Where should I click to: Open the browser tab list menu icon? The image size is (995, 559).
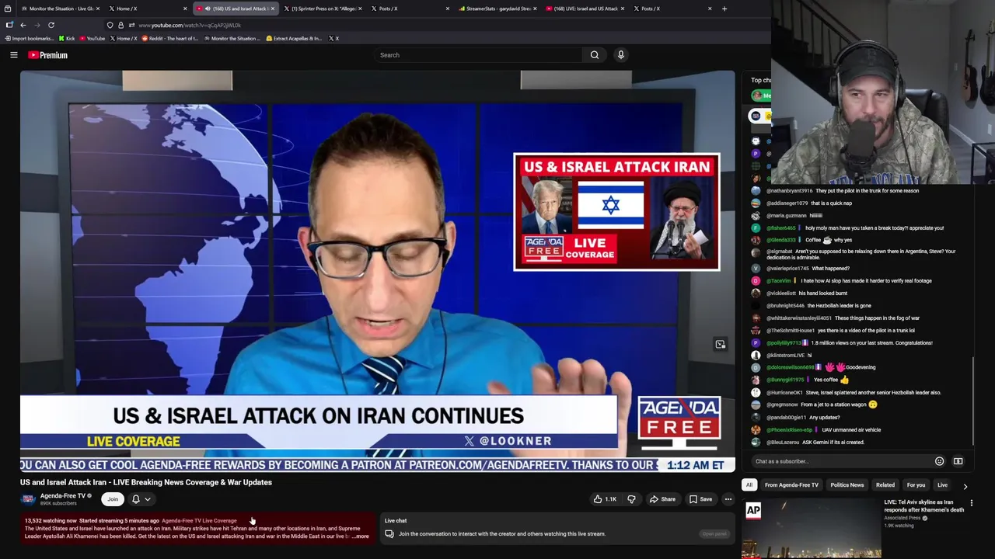click(8, 9)
